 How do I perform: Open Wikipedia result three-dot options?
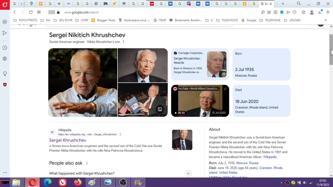[x=120, y=135]
